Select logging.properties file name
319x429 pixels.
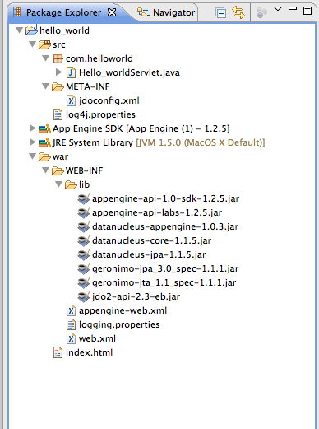pos(119,324)
